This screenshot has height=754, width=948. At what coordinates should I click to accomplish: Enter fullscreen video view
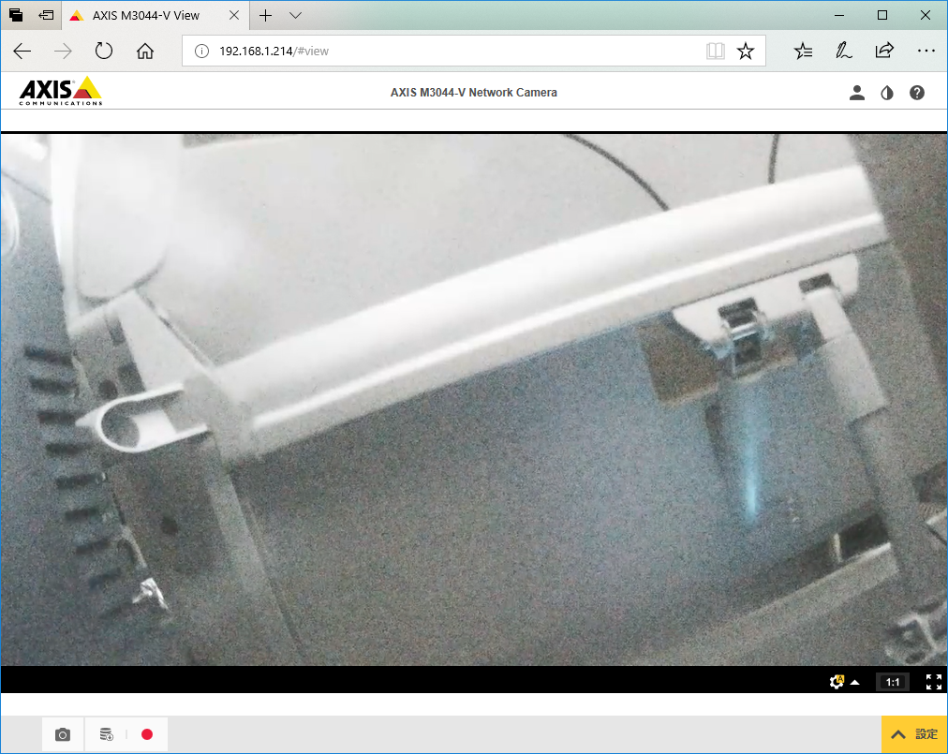934,682
